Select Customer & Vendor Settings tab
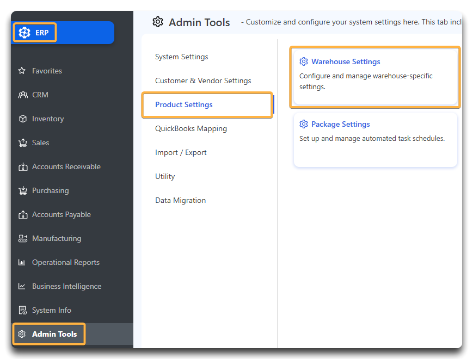The image size is (473, 359). (x=203, y=81)
